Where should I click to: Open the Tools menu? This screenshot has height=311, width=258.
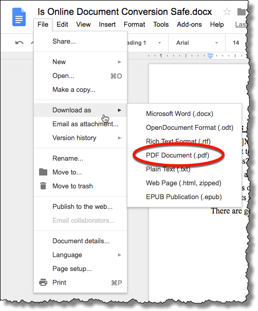tap(161, 25)
